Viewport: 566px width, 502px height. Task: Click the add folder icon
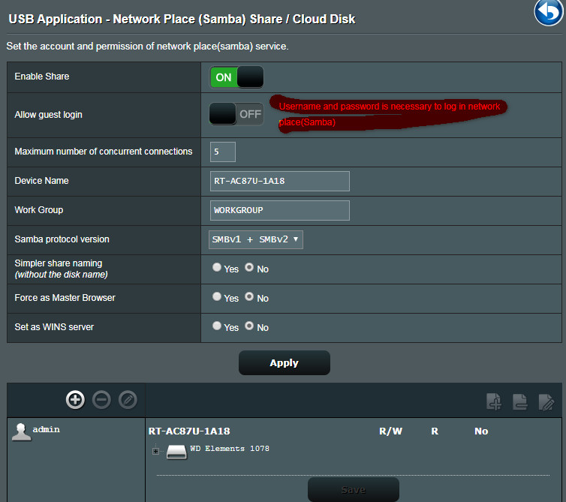coord(494,401)
